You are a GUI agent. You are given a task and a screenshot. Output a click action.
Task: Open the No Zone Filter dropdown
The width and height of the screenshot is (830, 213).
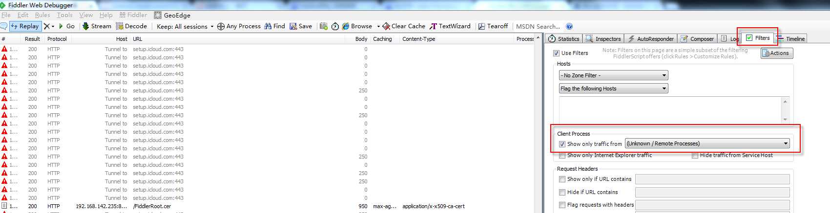click(x=613, y=75)
